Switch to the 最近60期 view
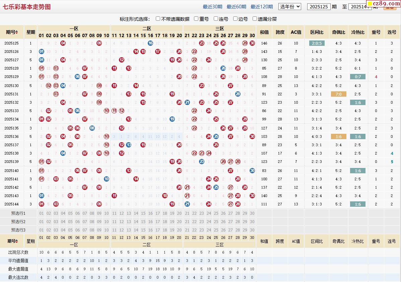401x282 pixels. point(236,7)
